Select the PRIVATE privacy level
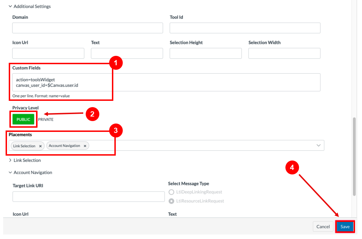Screen dimensions: 362x239 [46, 119]
